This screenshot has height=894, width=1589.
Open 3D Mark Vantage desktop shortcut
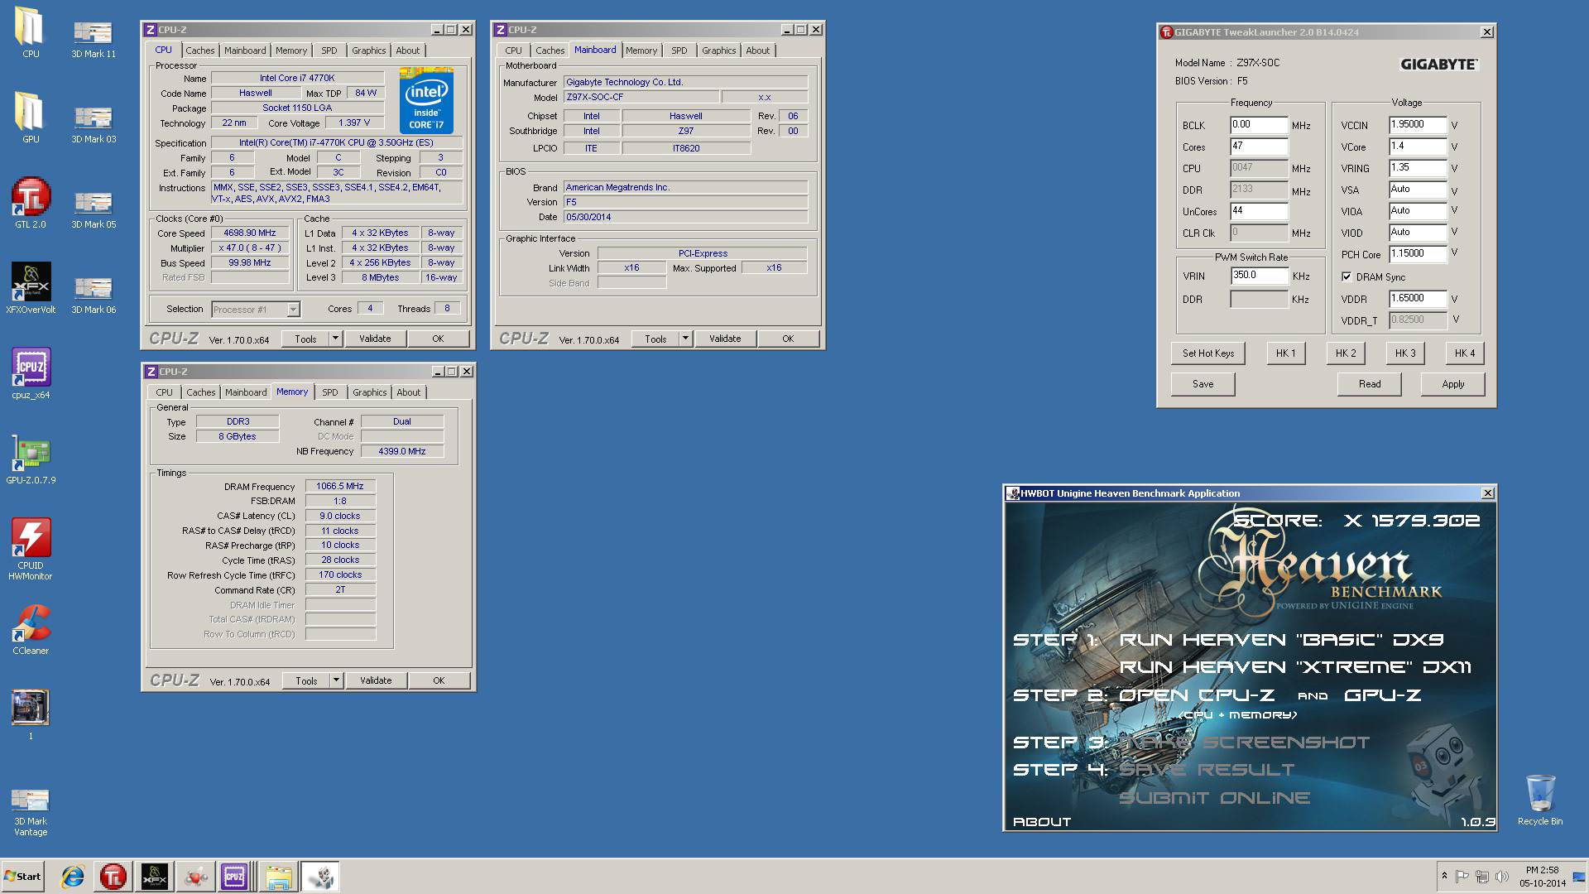31,811
